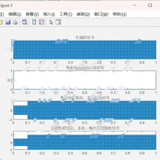Select the first subplot title 生成的信号

[85, 37]
